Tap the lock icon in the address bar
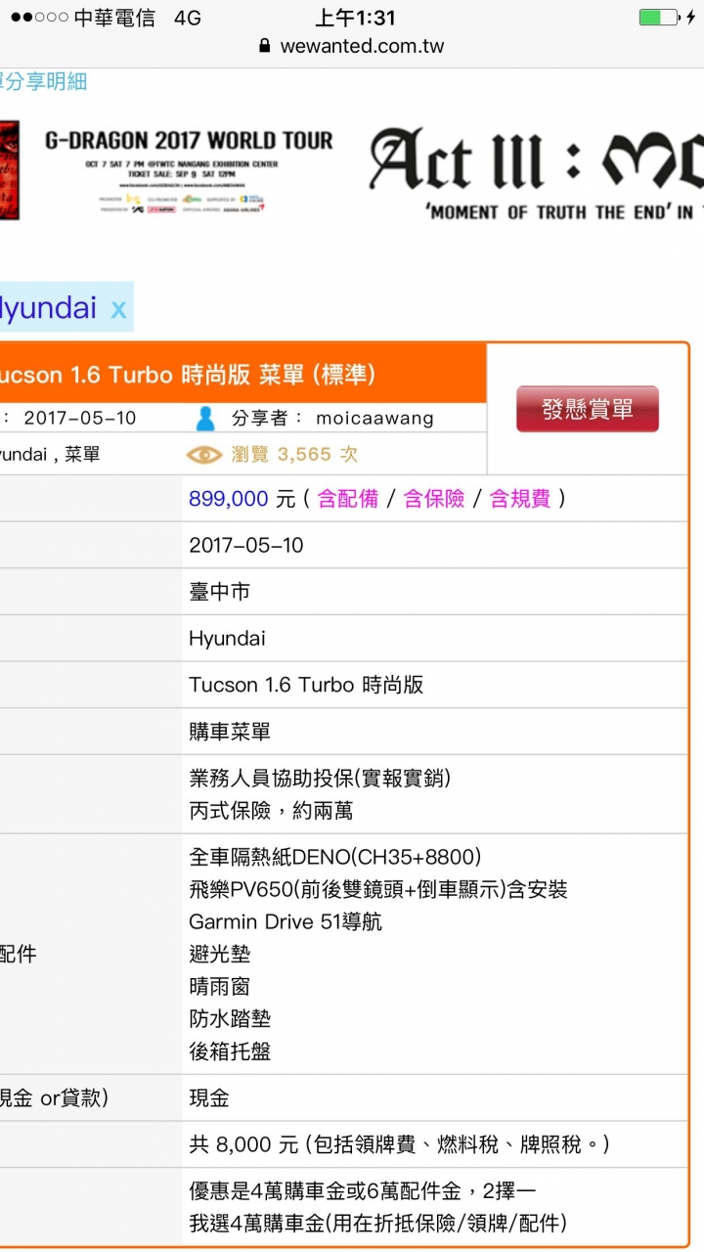The height and width of the screenshot is (1252, 704). click(264, 46)
